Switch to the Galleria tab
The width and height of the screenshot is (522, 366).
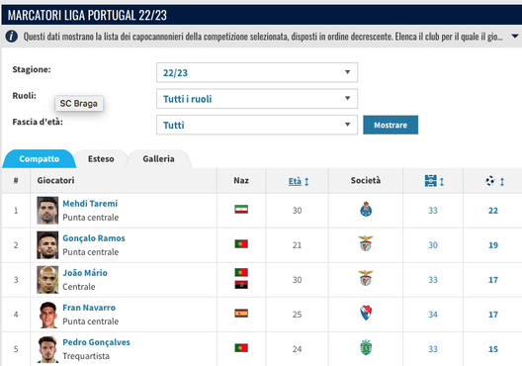point(158,159)
